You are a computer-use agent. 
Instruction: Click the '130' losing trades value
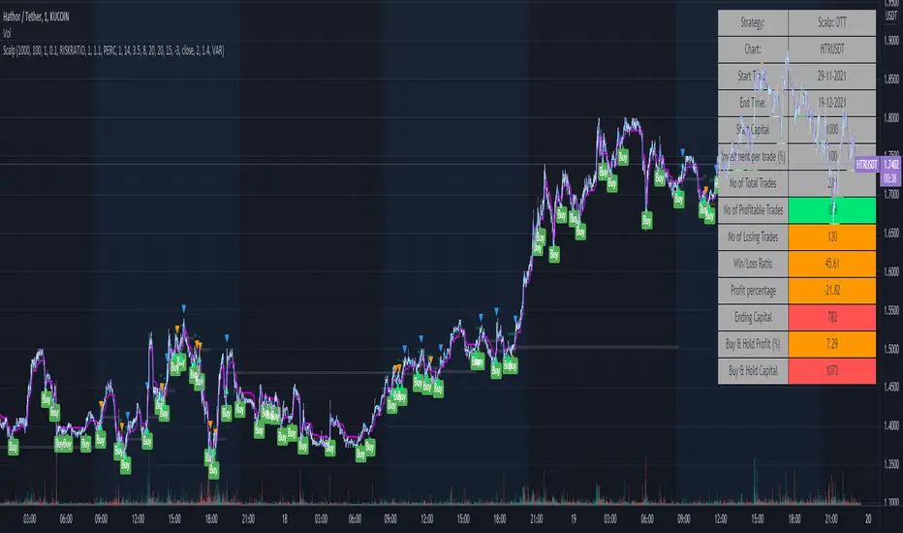pyautogui.click(x=832, y=236)
